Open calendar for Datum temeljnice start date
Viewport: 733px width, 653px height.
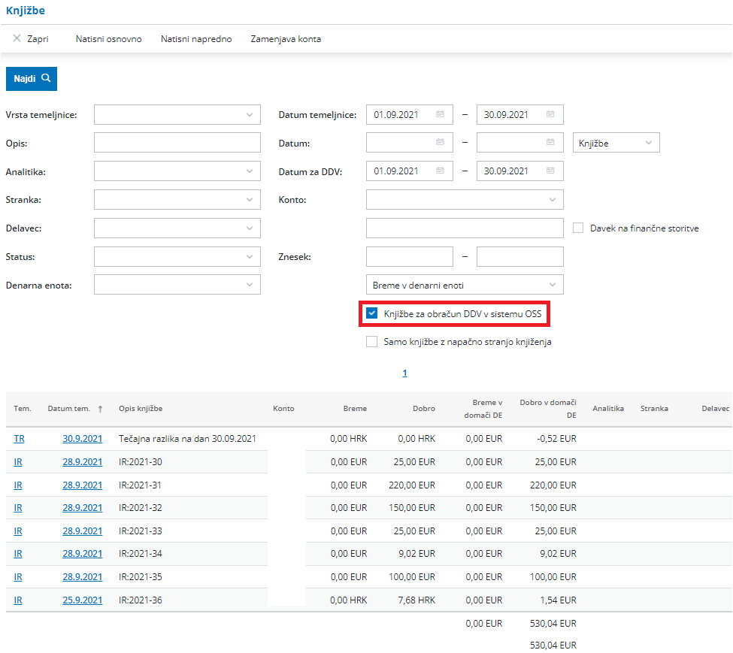coord(441,115)
